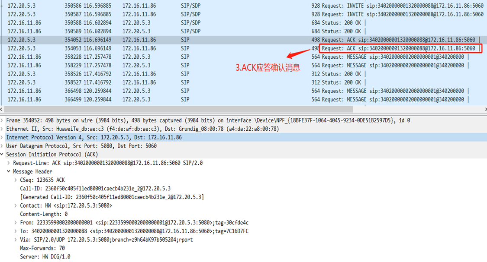
Task: Expand the From header field
Action: coord(16,222)
